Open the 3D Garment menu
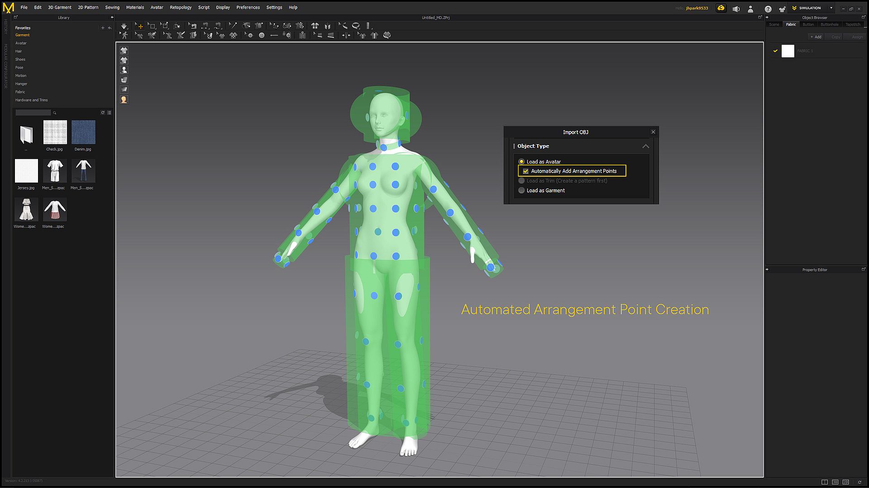 tap(59, 7)
